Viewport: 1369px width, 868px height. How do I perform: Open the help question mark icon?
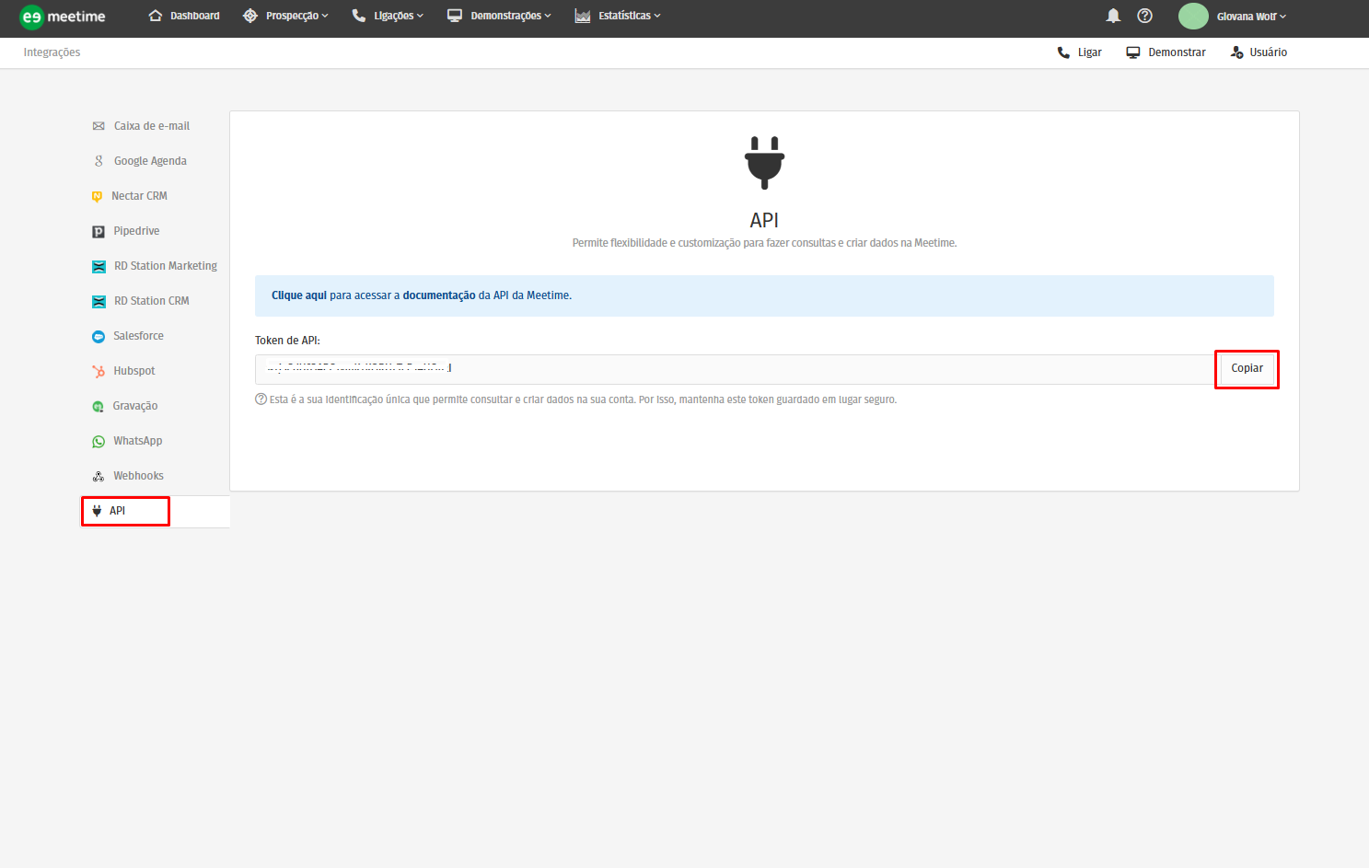coord(1144,16)
